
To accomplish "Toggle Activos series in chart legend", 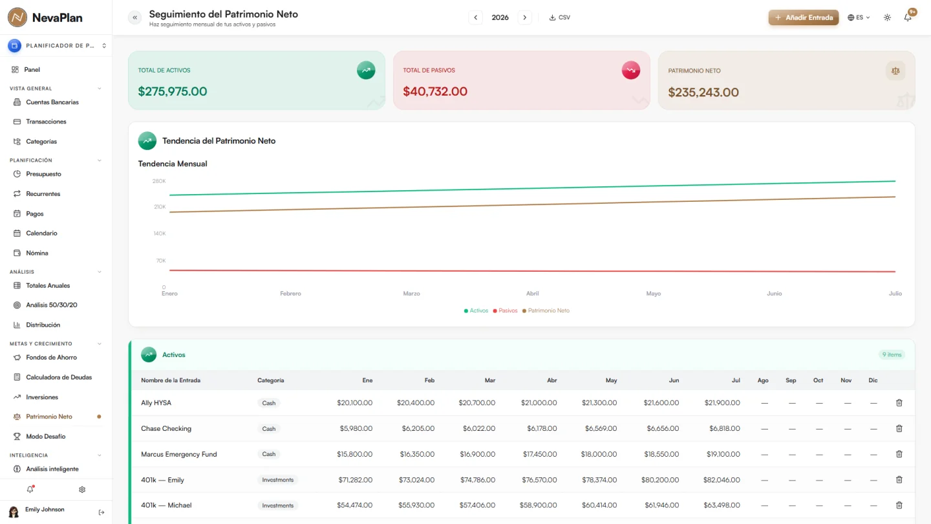I will coord(476,311).
